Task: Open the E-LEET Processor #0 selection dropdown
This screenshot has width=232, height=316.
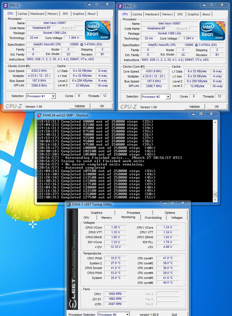Action: [x=127, y=314]
